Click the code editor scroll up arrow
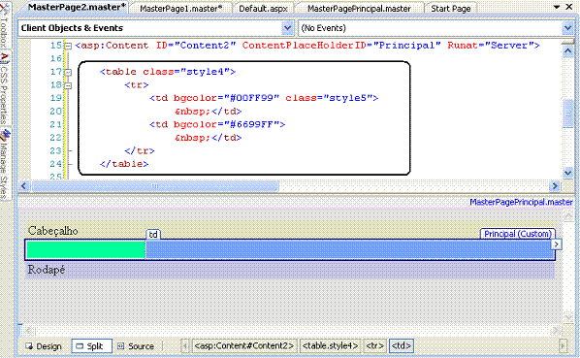This screenshot has height=358, width=580. (x=567, y=51)
